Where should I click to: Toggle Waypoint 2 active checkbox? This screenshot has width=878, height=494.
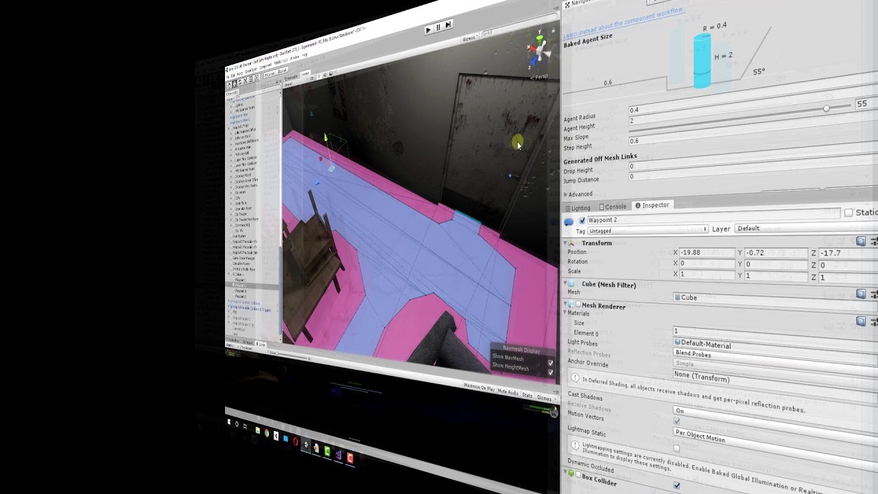[x=582, y=221]
